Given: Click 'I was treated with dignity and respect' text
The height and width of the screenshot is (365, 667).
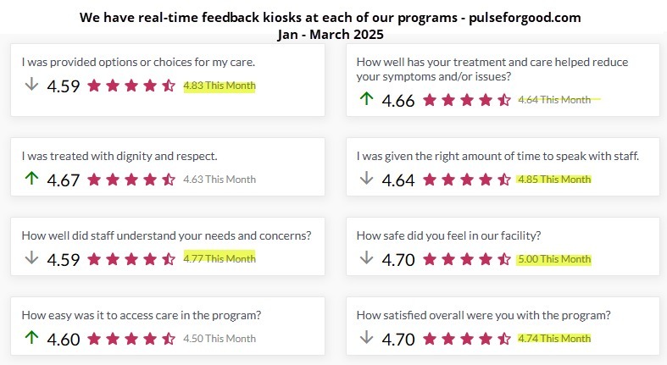Looking at the screenshot, I should pyautogui.click(x=120, y=156).
